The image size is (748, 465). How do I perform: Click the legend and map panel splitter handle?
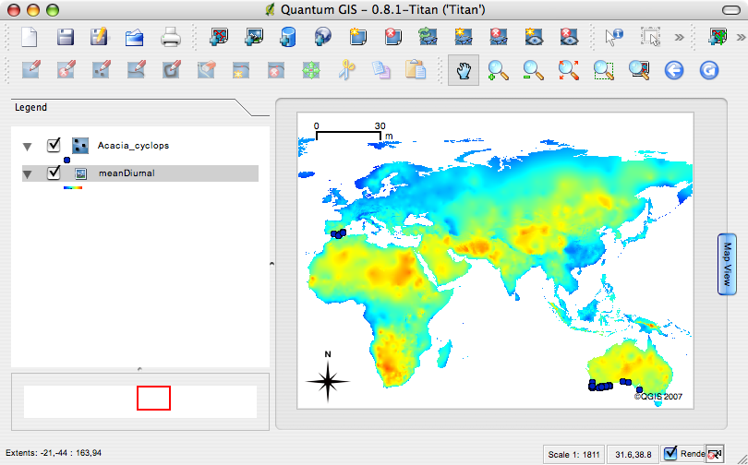[271, 263]
